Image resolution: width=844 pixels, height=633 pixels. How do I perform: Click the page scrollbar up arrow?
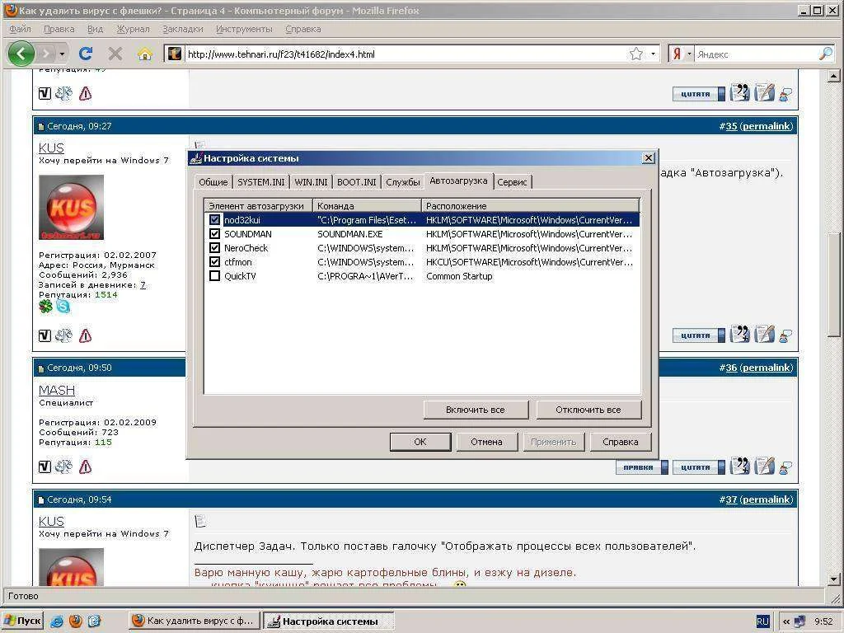point(834,76)
